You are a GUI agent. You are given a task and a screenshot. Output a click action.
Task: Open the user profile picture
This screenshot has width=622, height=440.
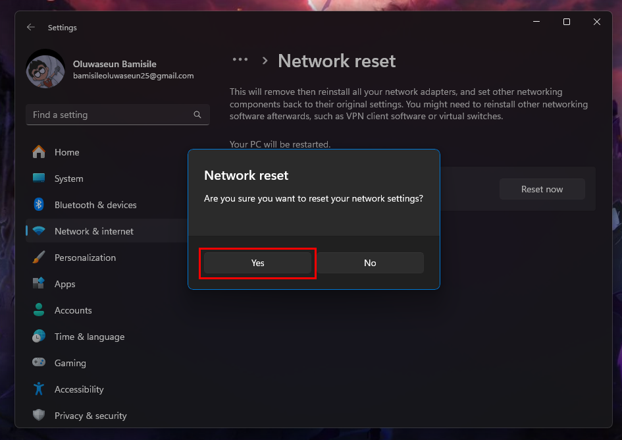[x=45, y=69]
